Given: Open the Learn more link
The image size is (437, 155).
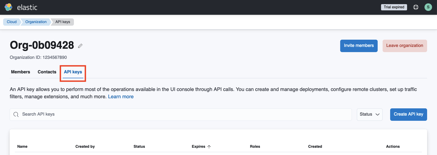Looking at the screenshot, I should click(121, 97).
